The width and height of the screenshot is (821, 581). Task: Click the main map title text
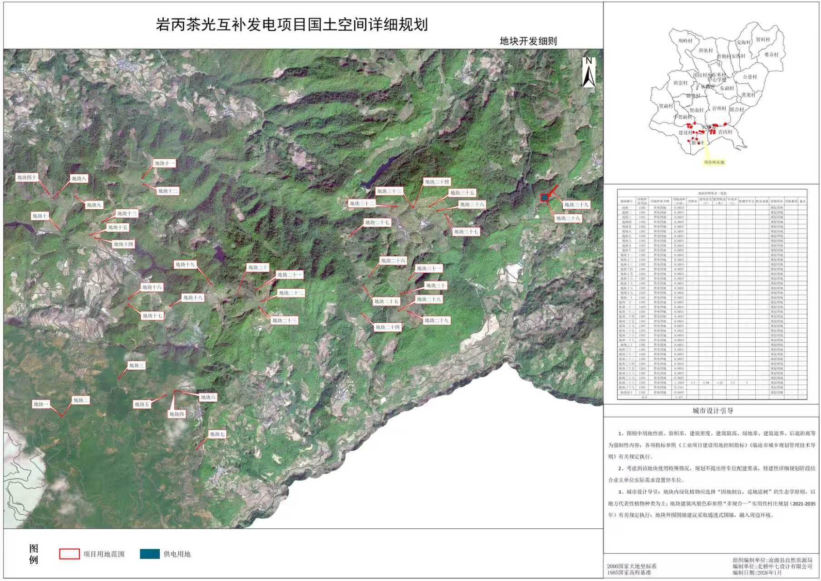[292, 25]
